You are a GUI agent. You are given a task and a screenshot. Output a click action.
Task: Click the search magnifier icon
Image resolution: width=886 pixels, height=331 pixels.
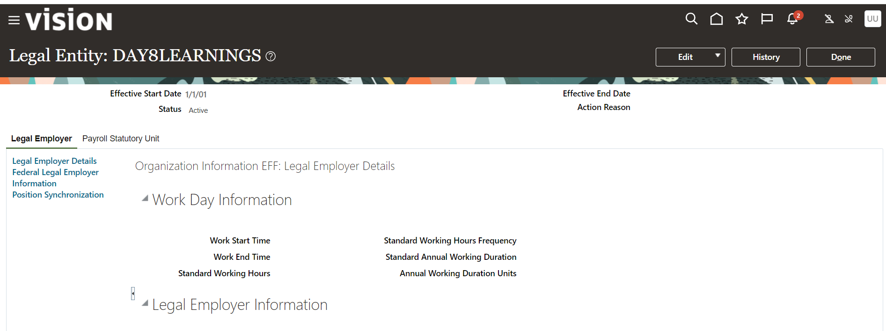coord(691,19)
